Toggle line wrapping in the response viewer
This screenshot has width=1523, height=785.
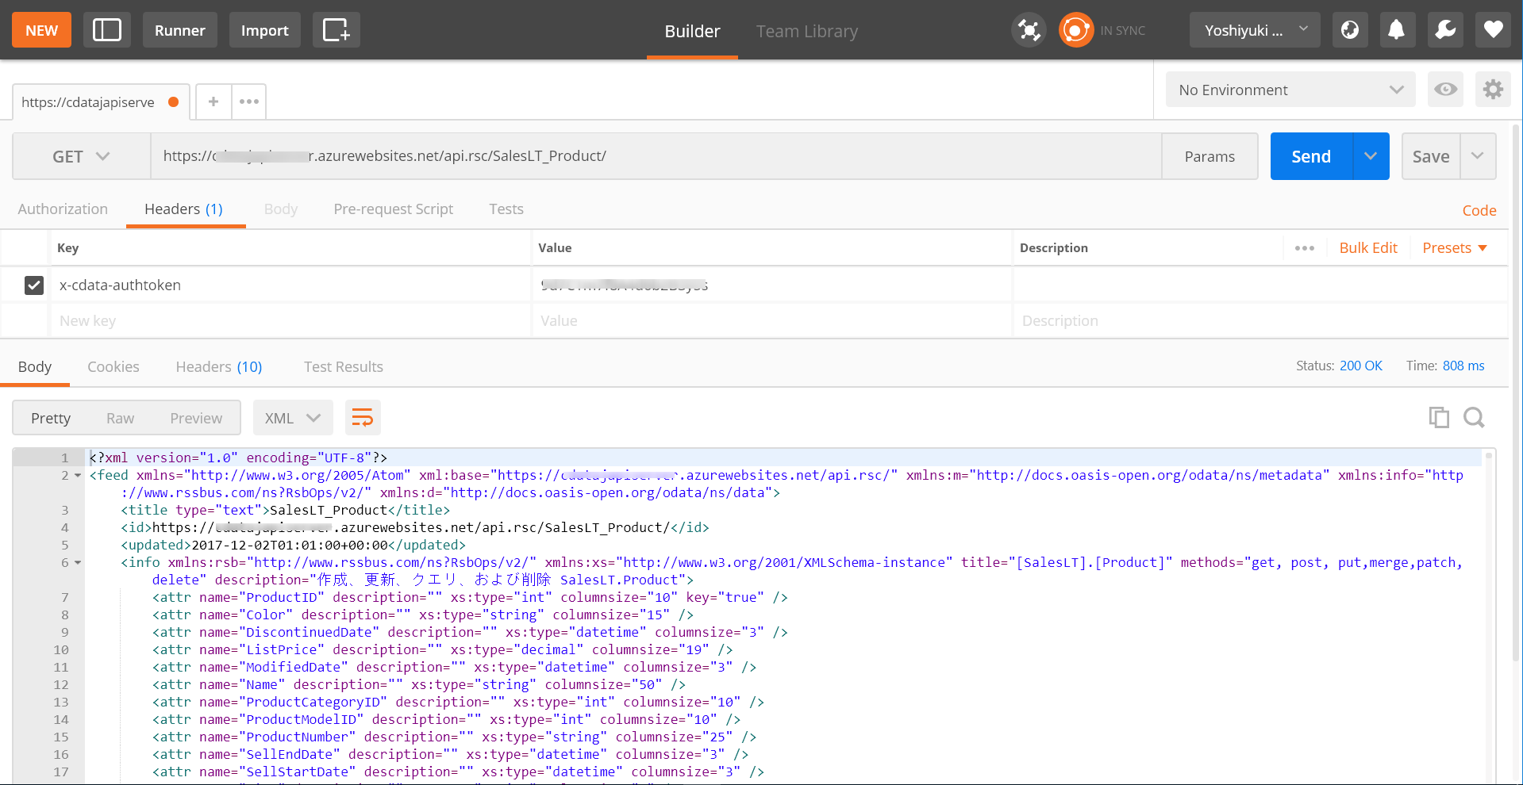pyautogui.click(x=363, y=417)
